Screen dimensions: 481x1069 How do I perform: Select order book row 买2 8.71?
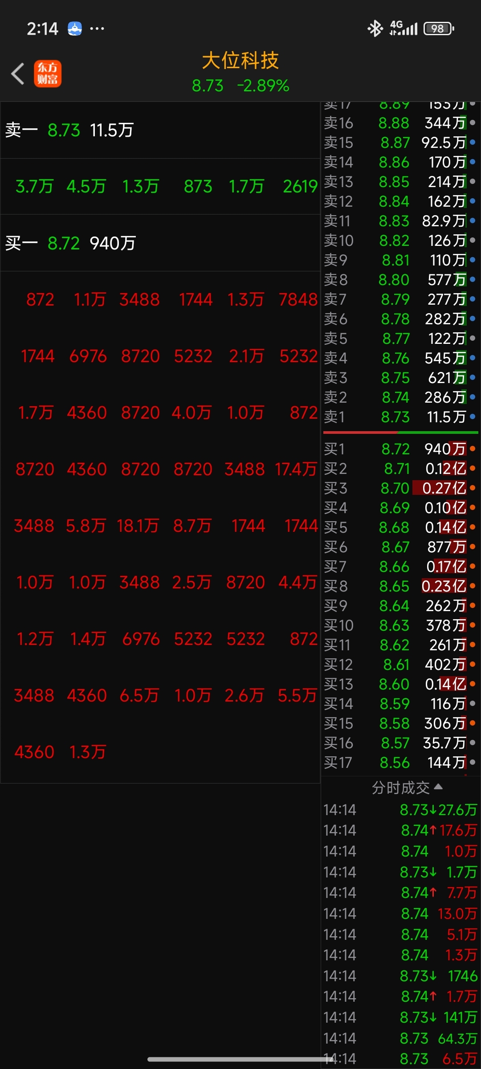coord(400,468)
